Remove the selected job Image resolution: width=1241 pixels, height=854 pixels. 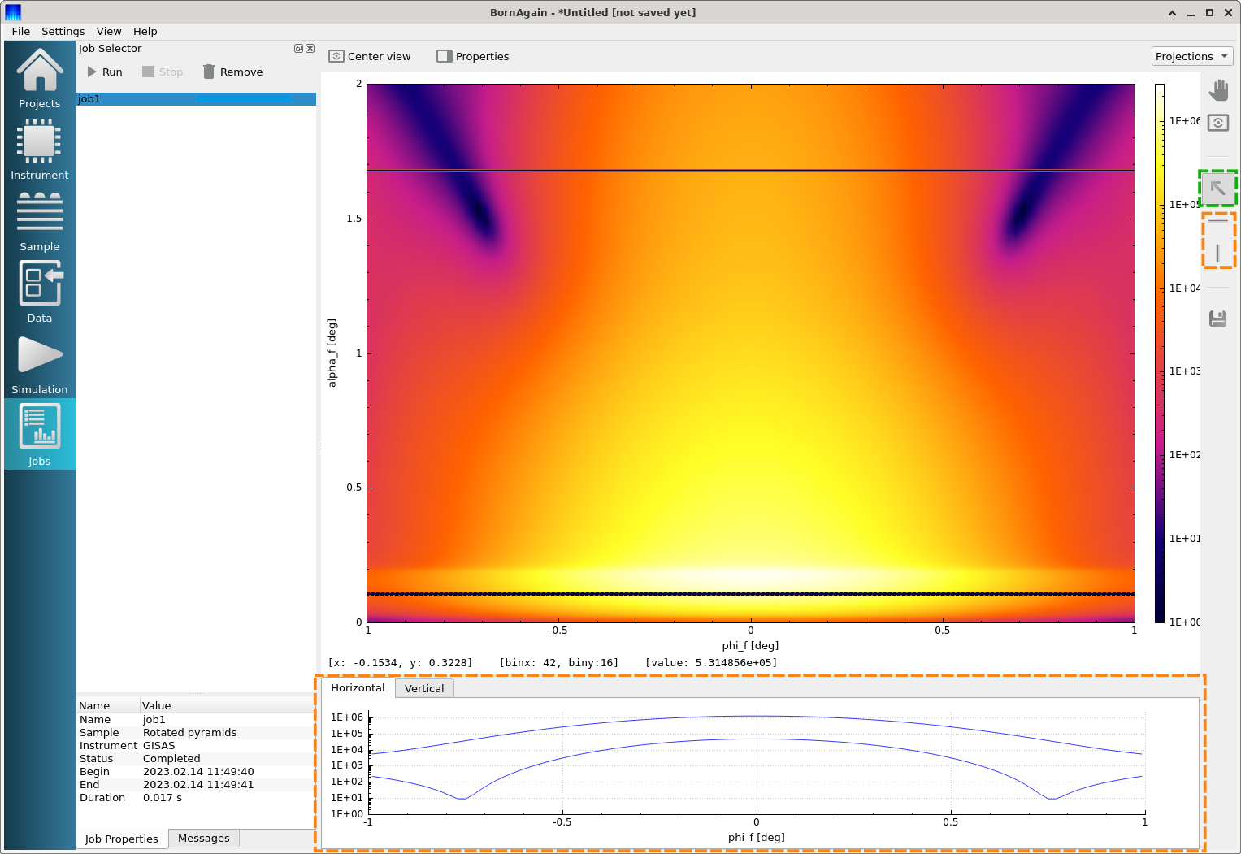pos(233,72)
